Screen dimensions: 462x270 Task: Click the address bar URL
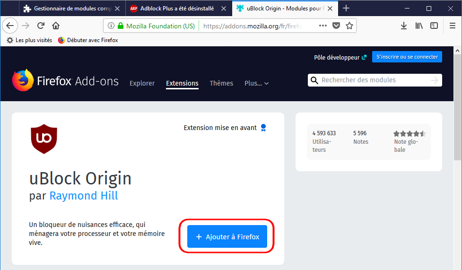(253, 26)
